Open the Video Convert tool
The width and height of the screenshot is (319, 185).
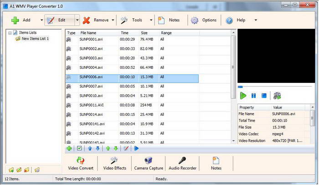(x=81, y=164)
